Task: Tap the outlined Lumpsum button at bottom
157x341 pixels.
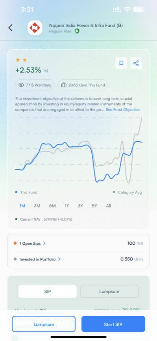Action: [x=44, y=324]
